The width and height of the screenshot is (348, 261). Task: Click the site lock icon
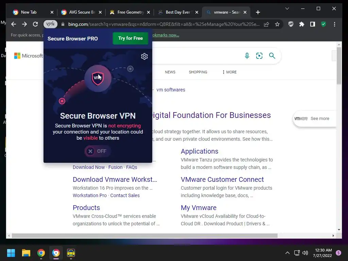63,24
